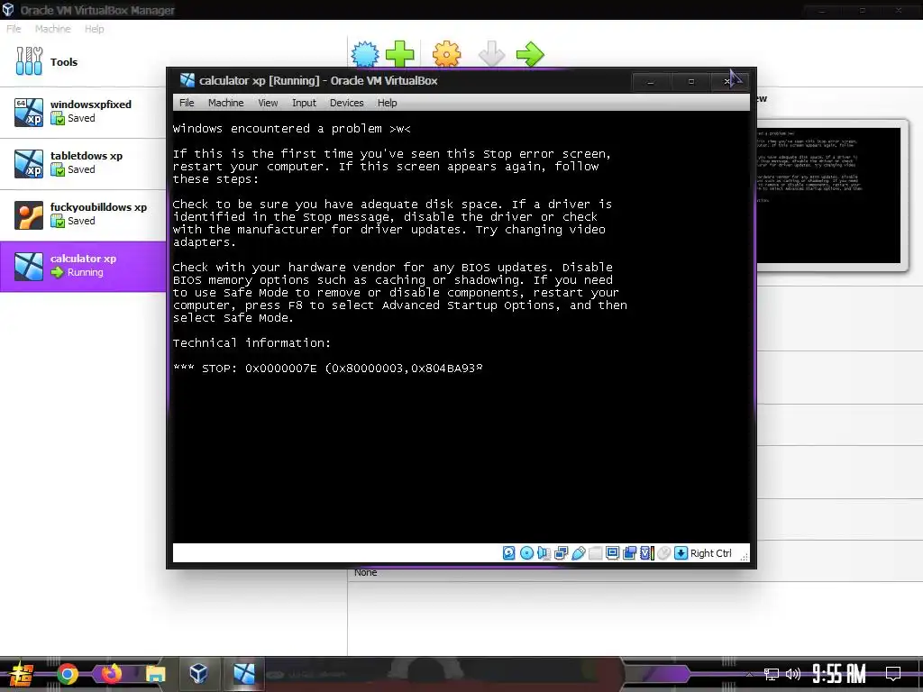The width and height of the screenshot is (923, 692).
Task: Switch to calculator xp VM taskbar button
Action: click(x=243, y=674)
